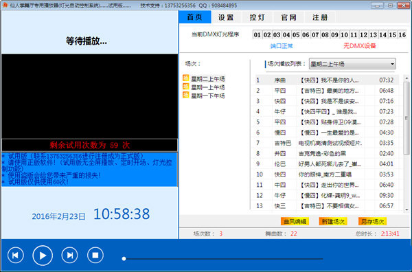Click the 新建场次 button
Image resolution: width=412 pixels, height=272 pixels.
click(333, 222)
